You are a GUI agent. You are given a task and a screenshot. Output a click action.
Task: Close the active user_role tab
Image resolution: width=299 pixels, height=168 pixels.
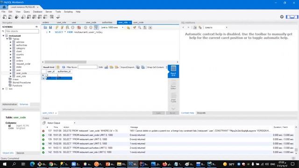point(130,23)
